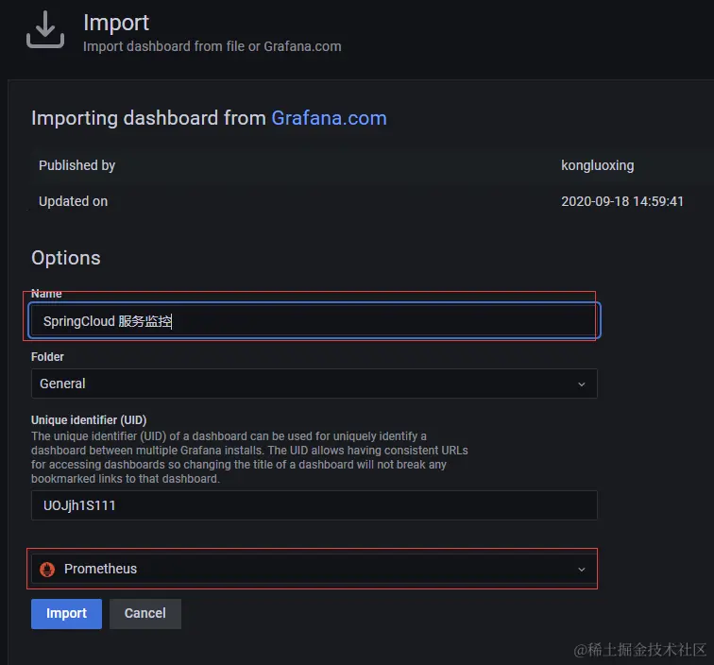Click the Prometheus flame icon

[47, 569]
